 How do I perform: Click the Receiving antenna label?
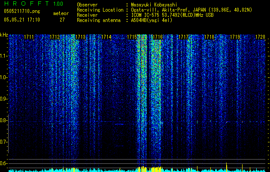[99, 20]
